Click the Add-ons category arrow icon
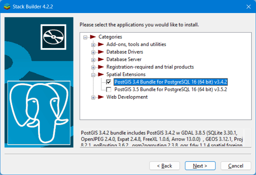Image resolution: width=256 pixels, height=175 pixels. (101, 44)
